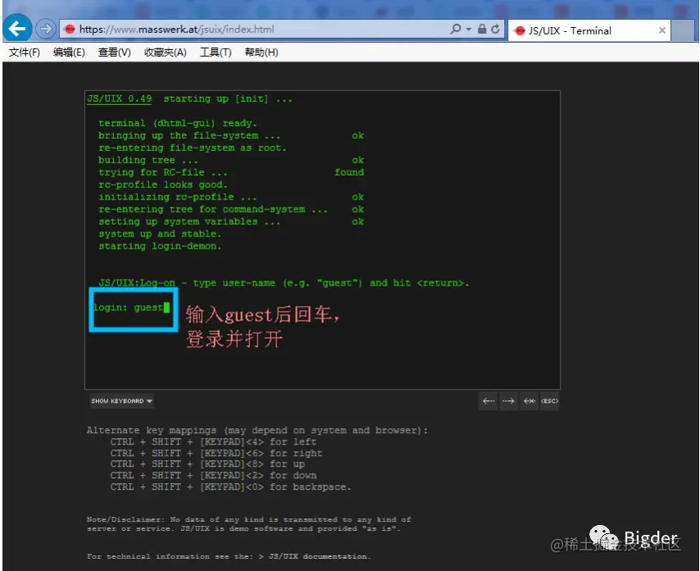700x571 pixels.
Task: Click the 'Note/Disclaimer' paragraph text
Action: point(248,524)
